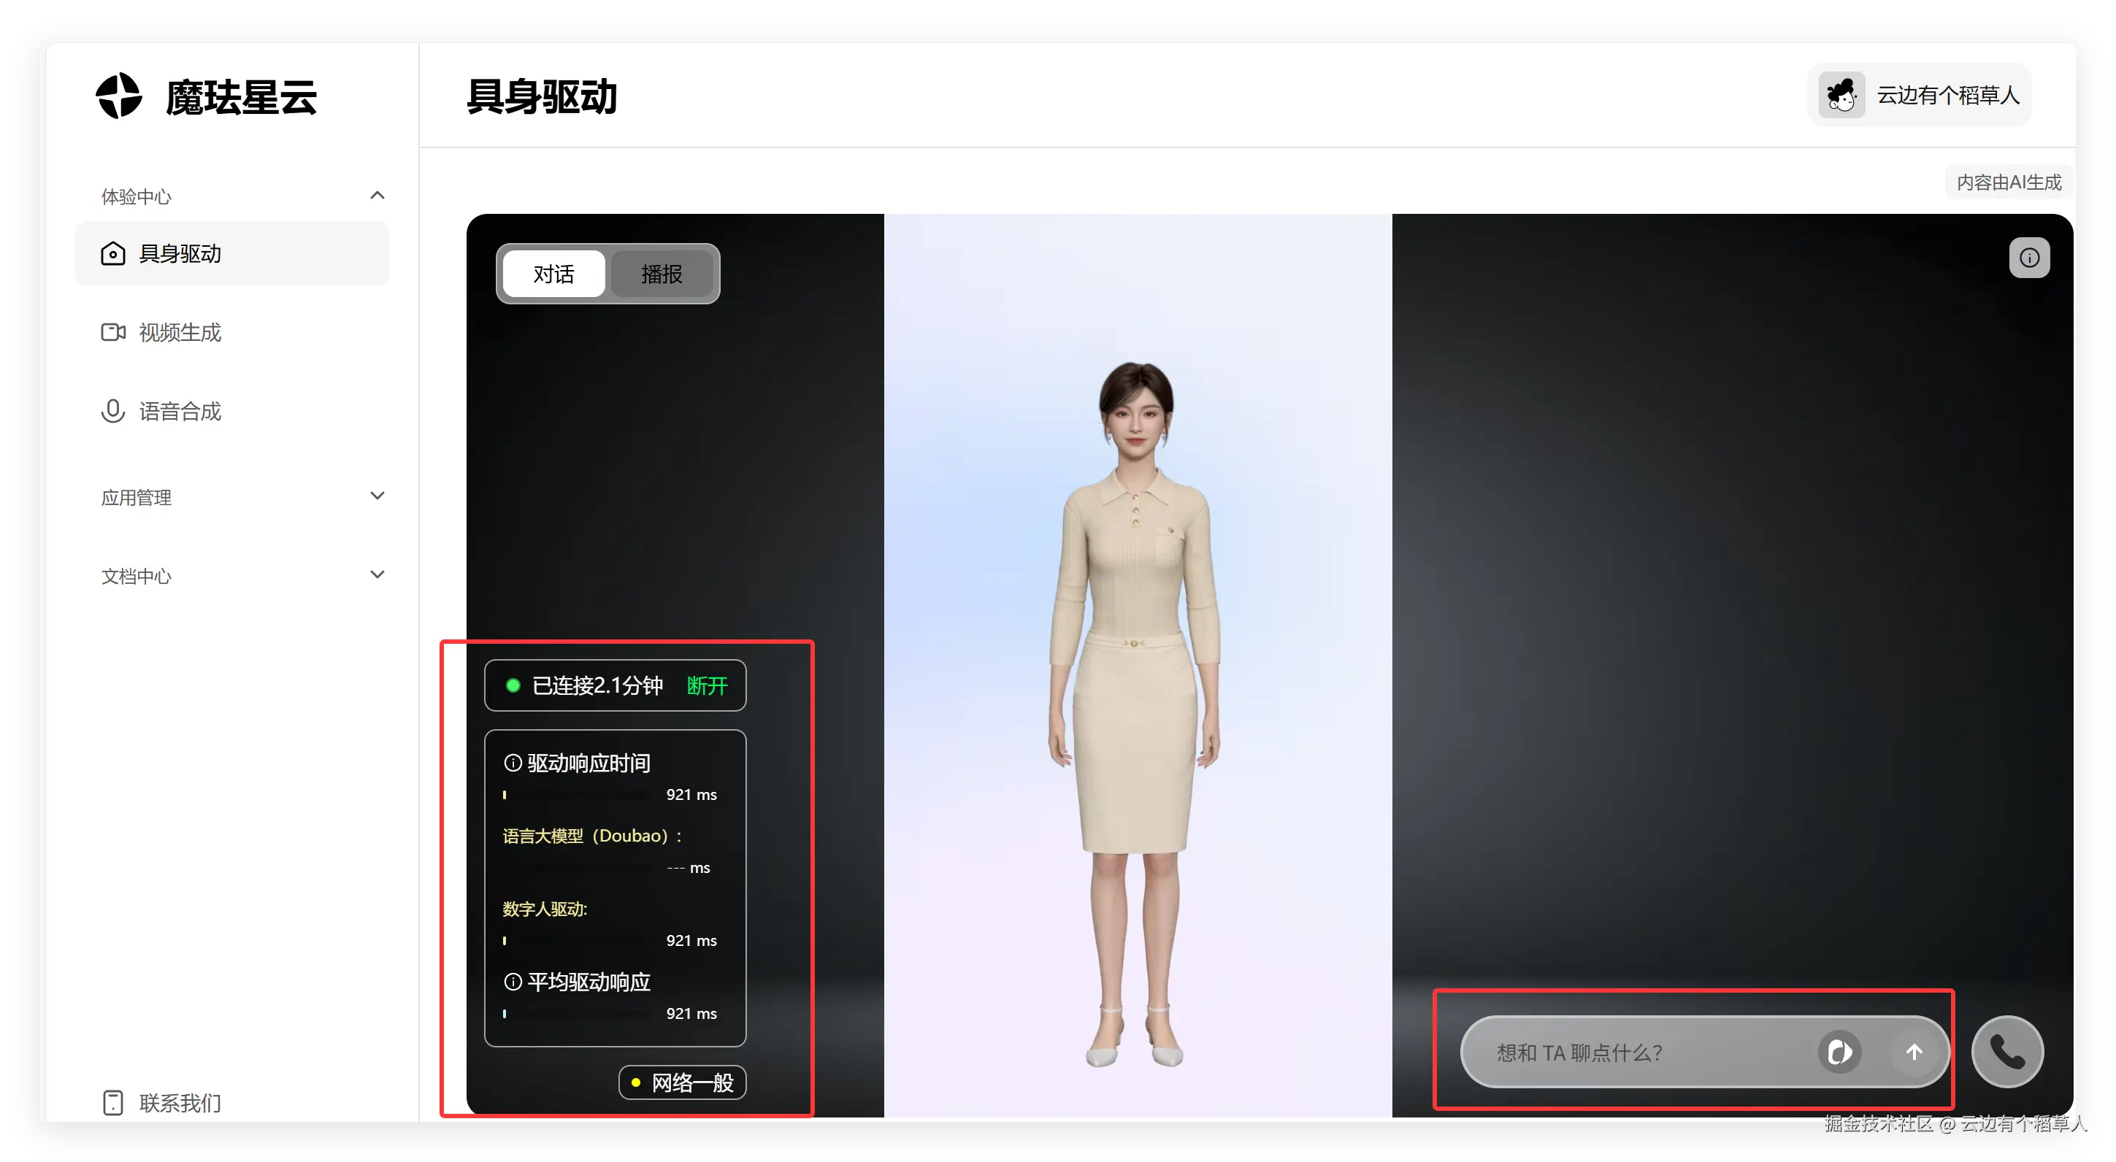This screenshot has height=1162, width=2116.
Task: Click 断开 to disconnect the session
Action: click(x=707, y=685)
